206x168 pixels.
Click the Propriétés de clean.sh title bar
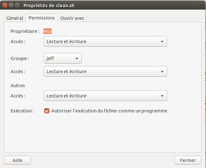click(96, 5)
